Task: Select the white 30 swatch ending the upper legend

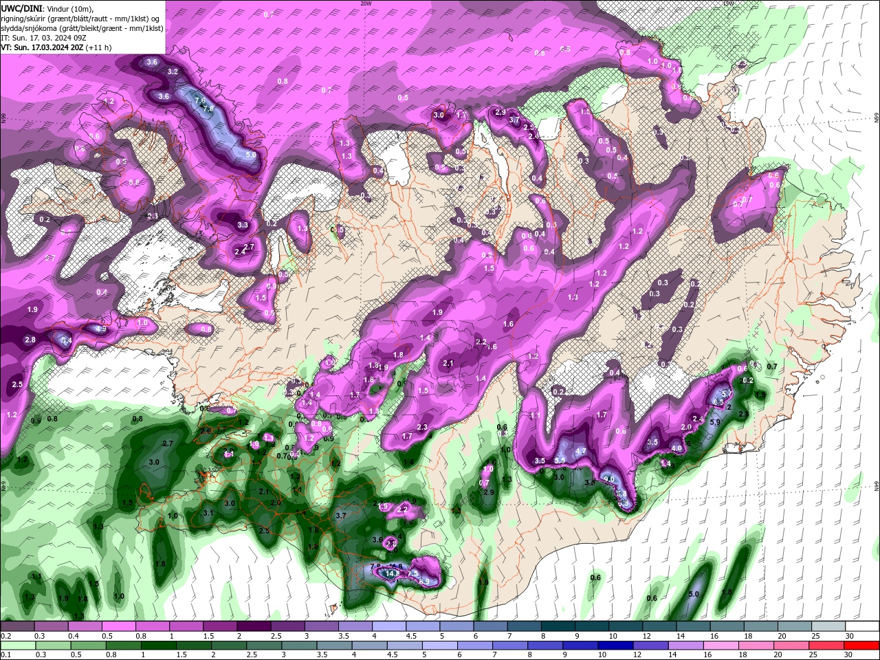Action: click(863, 626)
